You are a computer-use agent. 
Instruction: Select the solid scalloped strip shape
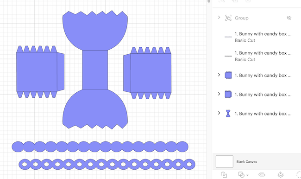[x=100, y=147]
